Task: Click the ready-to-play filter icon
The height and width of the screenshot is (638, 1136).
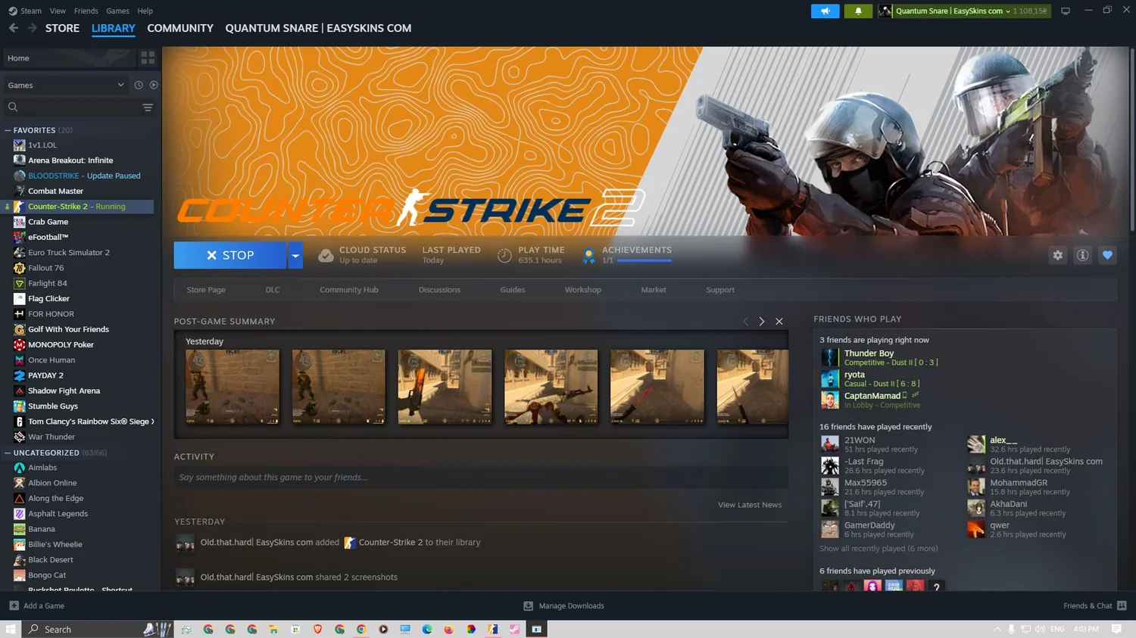Action: click(x=154, y=86)
